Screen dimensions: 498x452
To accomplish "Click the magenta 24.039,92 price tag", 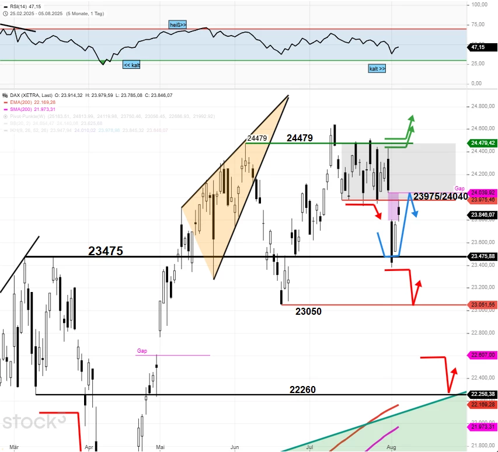I will click(x=482, y=193).
